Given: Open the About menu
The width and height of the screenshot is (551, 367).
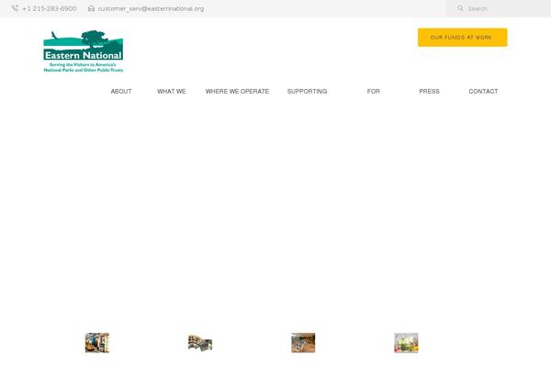Looking at the screenshot, I should click(x=121, y=92).
